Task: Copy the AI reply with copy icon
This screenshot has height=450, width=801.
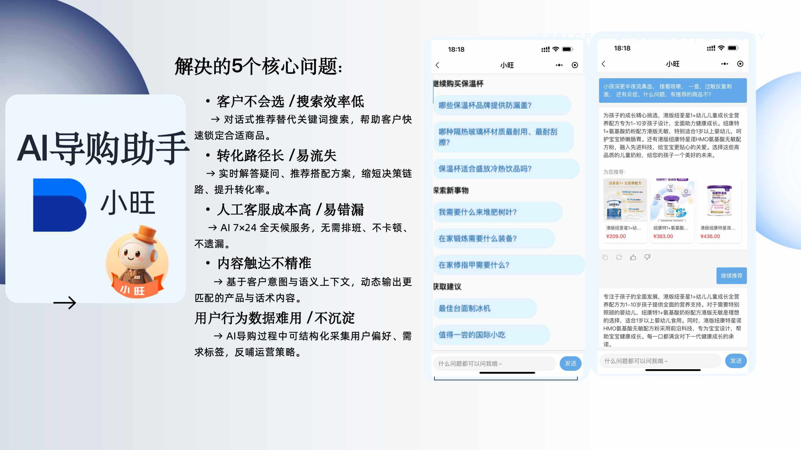Action: click(x=605, y=257)
